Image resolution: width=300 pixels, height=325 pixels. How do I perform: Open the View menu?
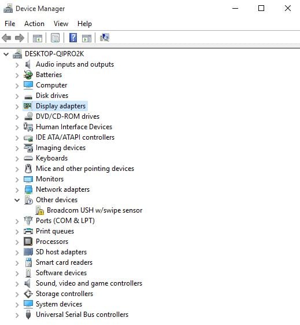pyautogui.click(x=61, y=24)
